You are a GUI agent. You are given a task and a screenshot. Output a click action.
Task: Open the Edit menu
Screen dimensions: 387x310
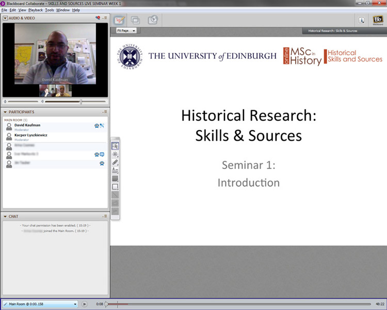click(12, 10)
